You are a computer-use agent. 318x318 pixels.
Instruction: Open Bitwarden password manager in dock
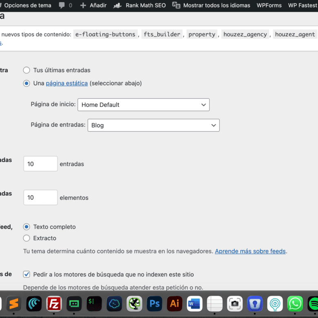point(255,304)
